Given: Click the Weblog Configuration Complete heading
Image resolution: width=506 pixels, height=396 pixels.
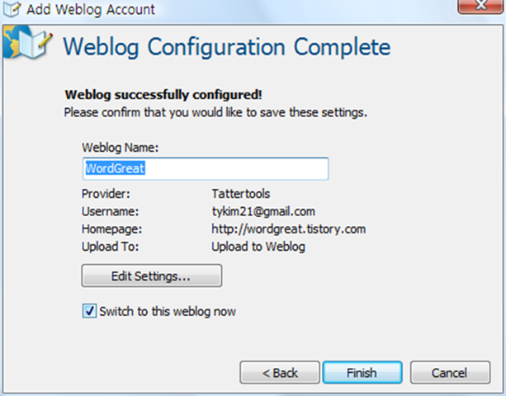Looking at the screenshot, I should [x=226, y=46].
